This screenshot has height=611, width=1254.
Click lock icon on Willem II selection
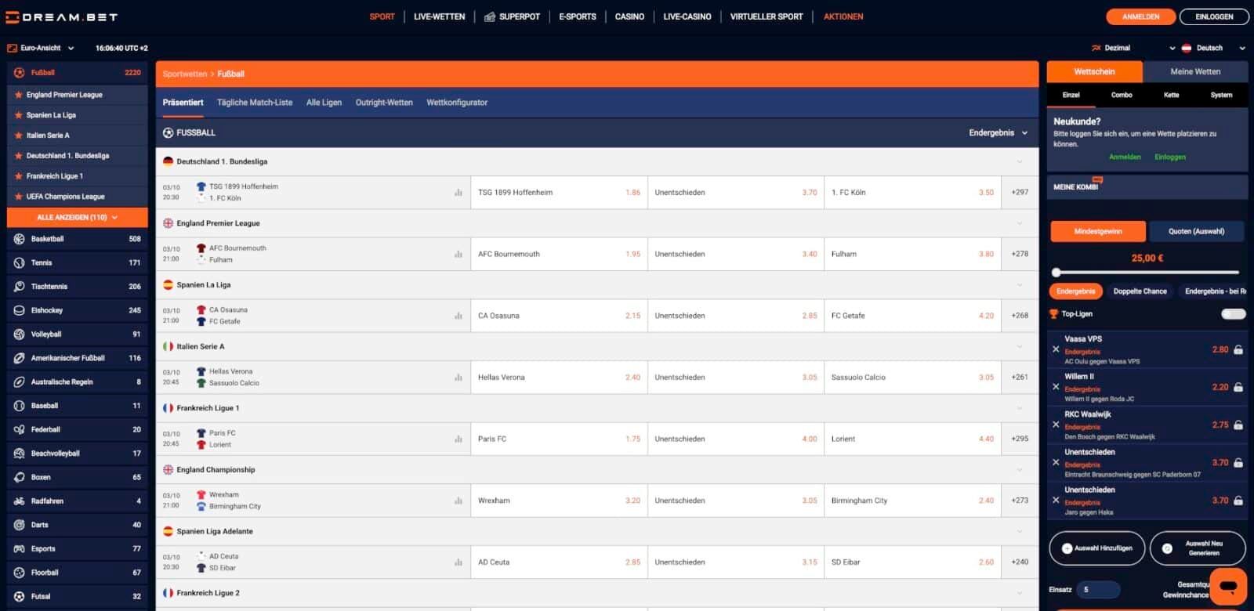[x=1238, y=388]
